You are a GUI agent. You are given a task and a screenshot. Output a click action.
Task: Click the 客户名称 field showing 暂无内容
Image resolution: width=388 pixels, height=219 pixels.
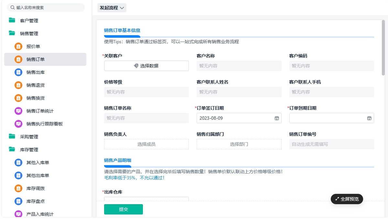239,66
